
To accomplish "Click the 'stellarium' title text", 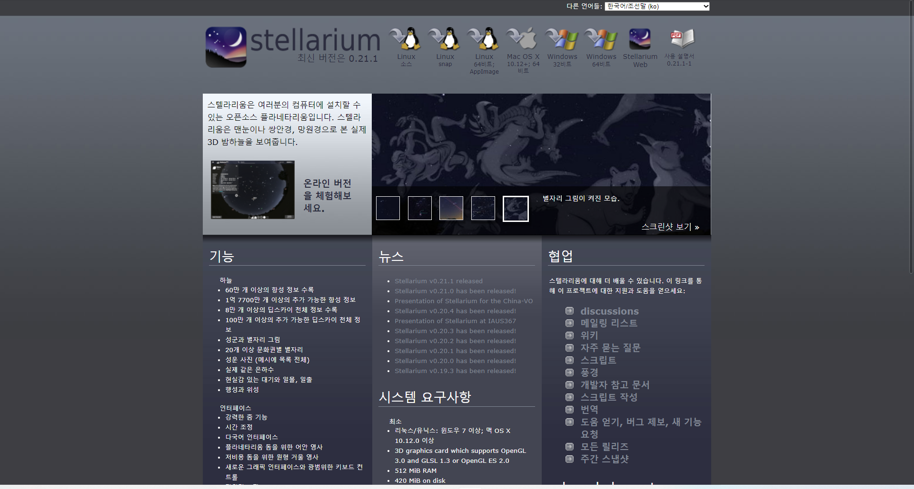I will tap(315, 40).
